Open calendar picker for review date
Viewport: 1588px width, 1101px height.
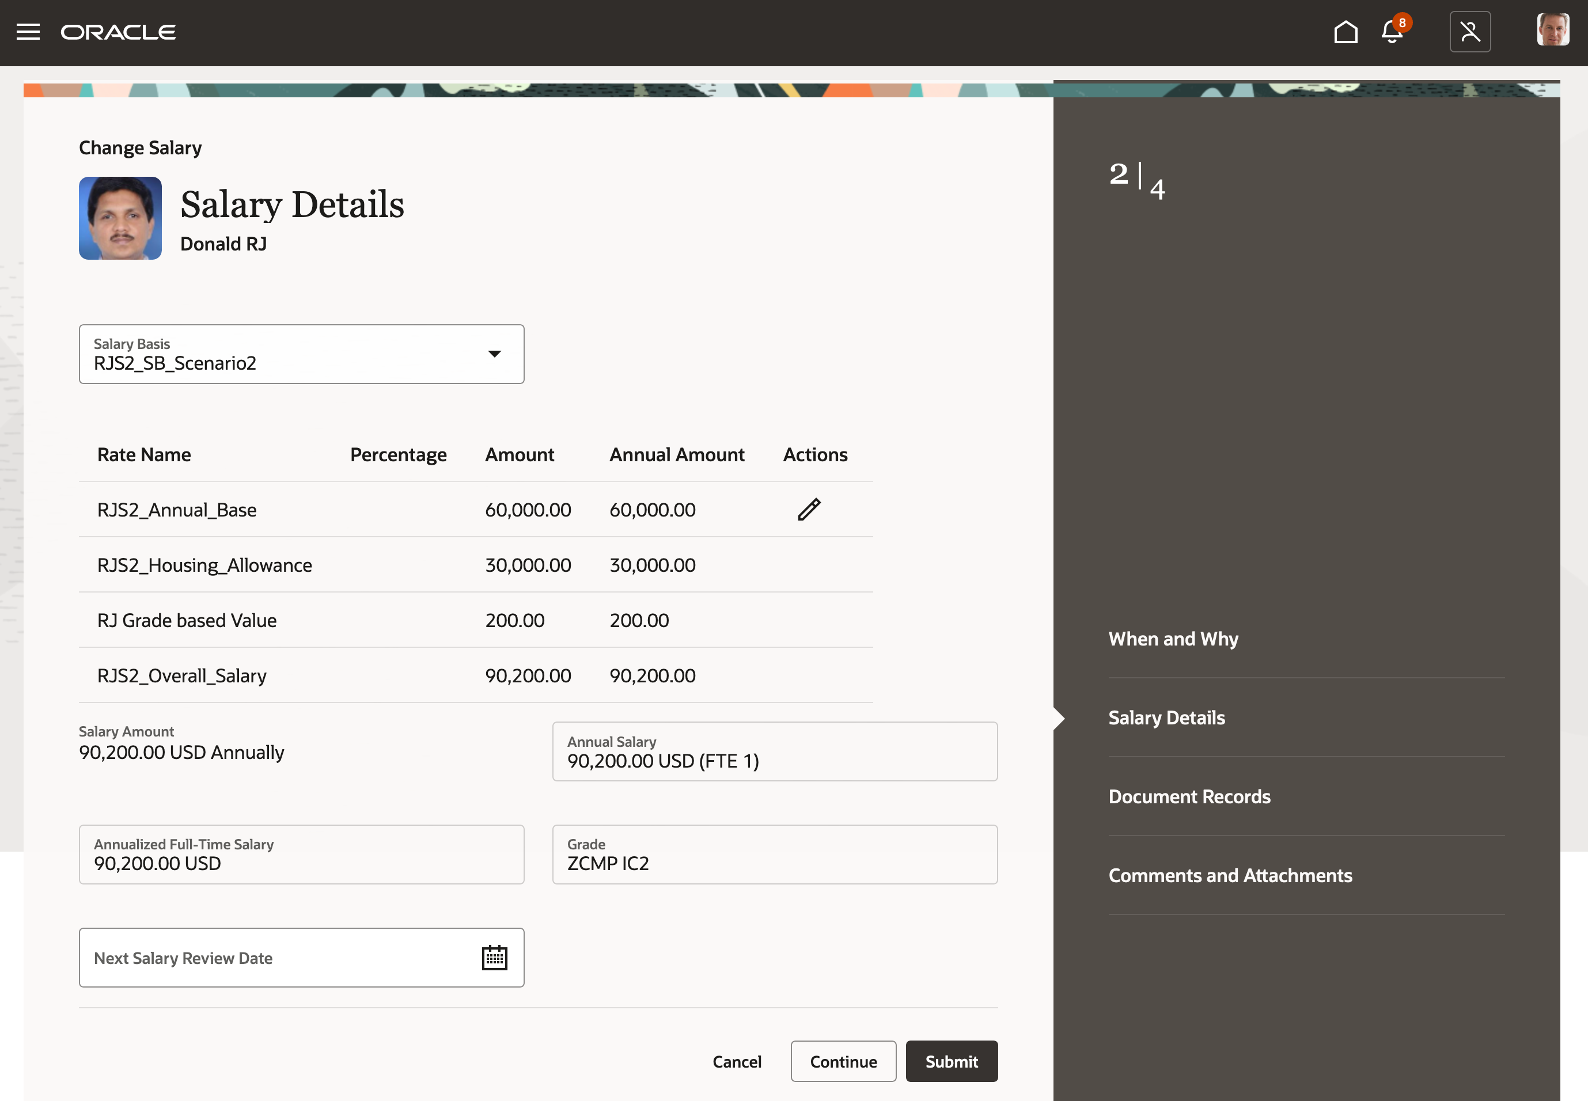tap(494, 958)
